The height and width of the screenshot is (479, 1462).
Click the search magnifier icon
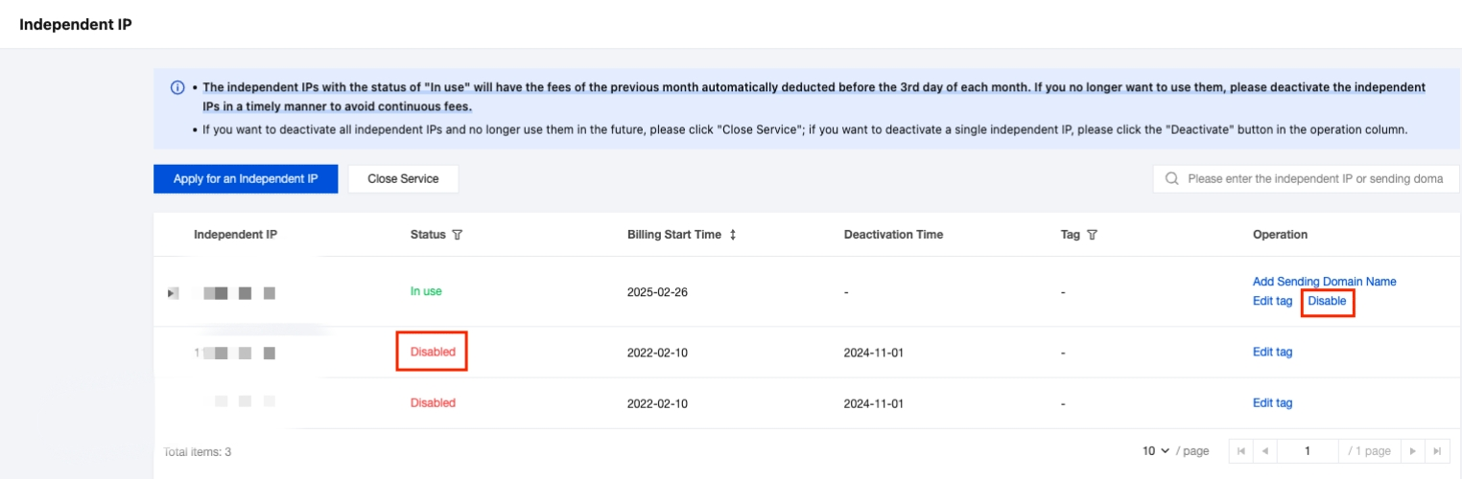click(1171, 179)
